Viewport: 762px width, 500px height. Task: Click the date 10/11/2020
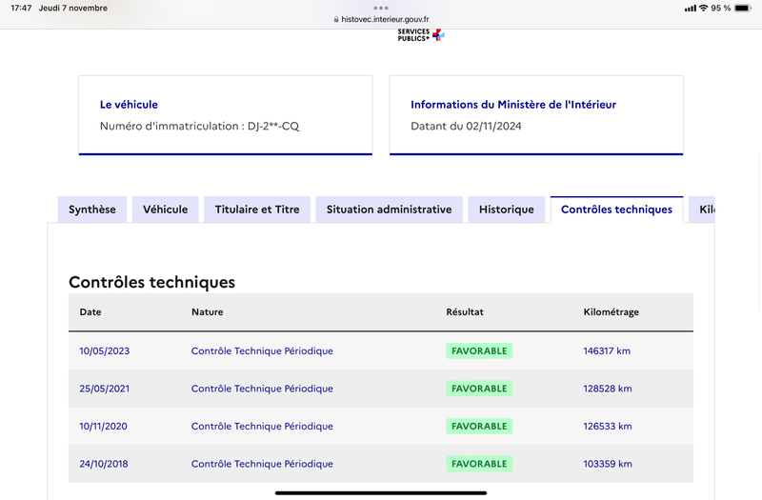click(103, 426)
